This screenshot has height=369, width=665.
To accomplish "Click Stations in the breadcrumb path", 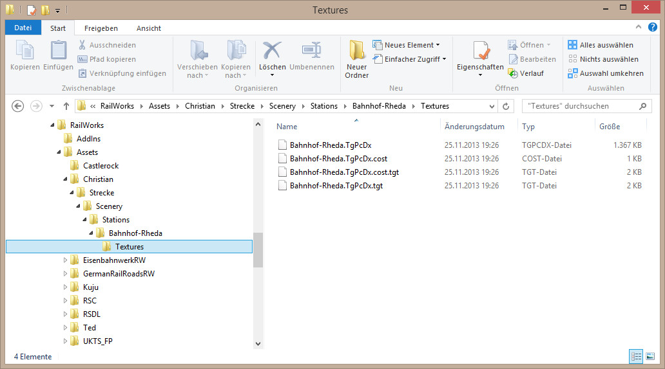I will point(324,106).
